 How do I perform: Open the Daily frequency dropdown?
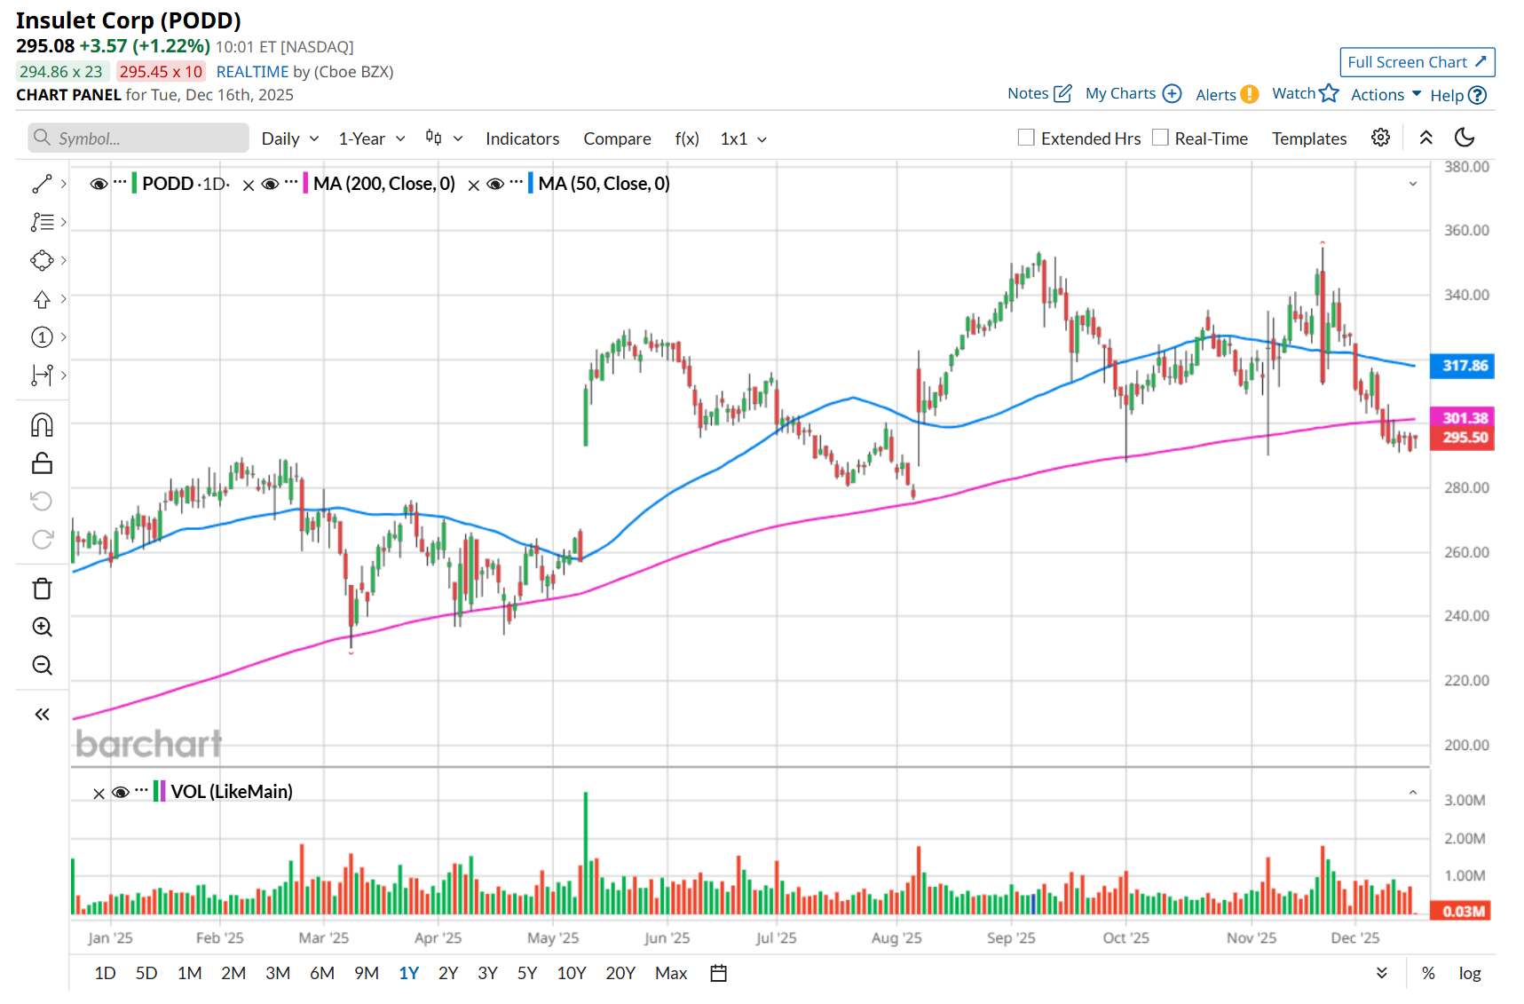click(289, 138)
